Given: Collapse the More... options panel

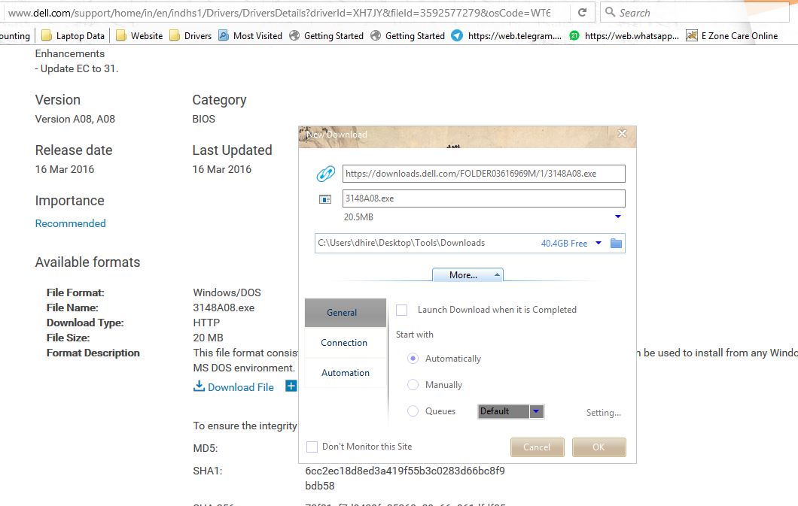Looking at the screenshot, I should click(x=468, y=275).
